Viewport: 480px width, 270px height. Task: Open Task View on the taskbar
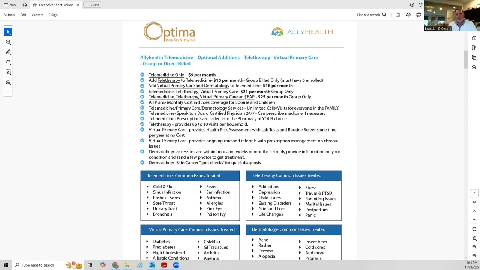(x=90, y=265)
